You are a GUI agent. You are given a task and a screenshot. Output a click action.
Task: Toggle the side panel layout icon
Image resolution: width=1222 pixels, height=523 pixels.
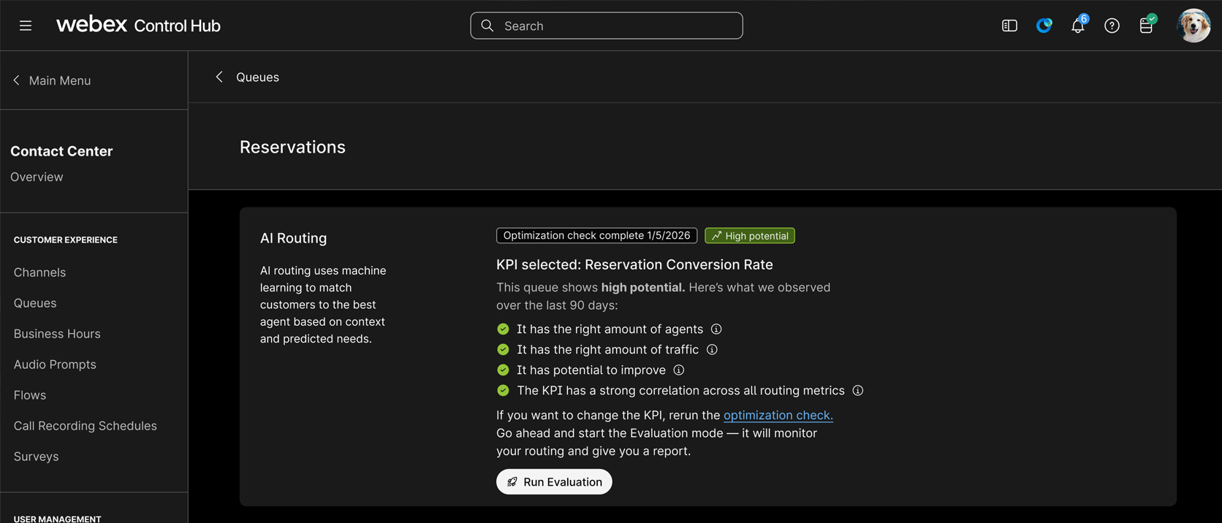click(x=1009, y=26)
